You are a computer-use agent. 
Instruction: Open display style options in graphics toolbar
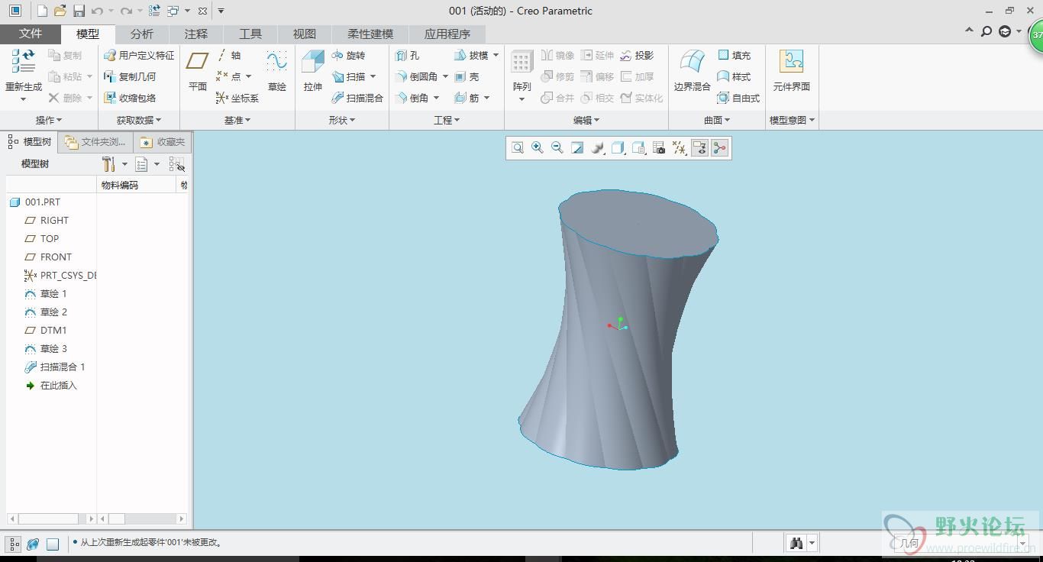coord(618,148)
